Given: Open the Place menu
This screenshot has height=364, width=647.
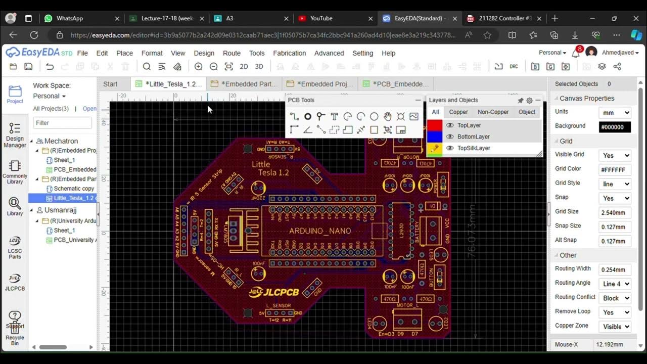Looking at the screenshot, I should click(x=124, y=53).
